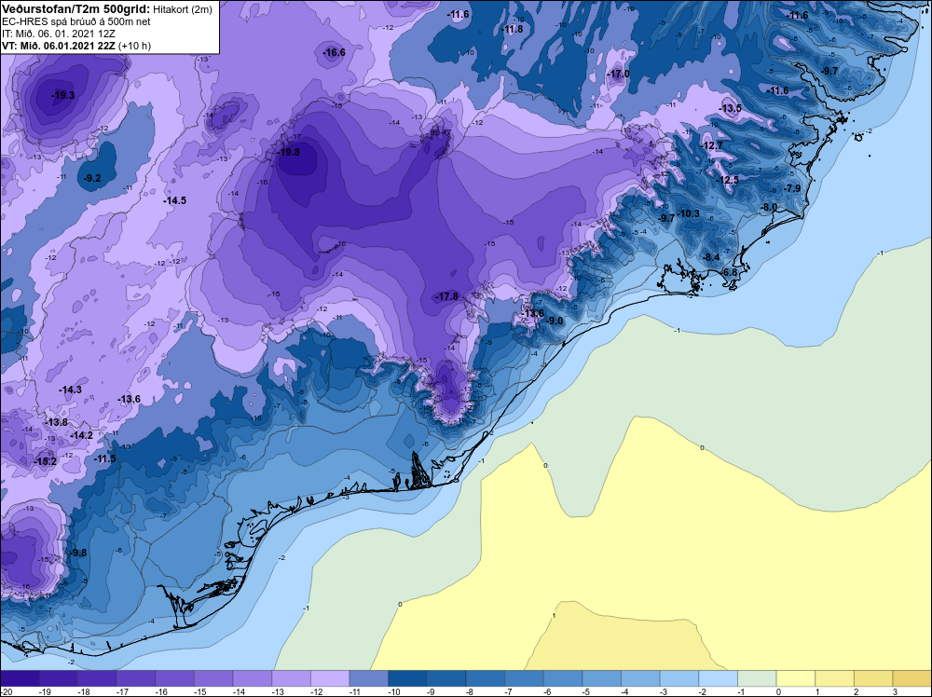Select the -12.5 temperature label

coord(728,180)
